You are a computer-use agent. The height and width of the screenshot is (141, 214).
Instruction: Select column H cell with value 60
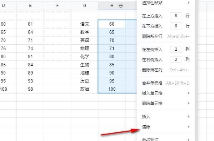click(112, 24)
